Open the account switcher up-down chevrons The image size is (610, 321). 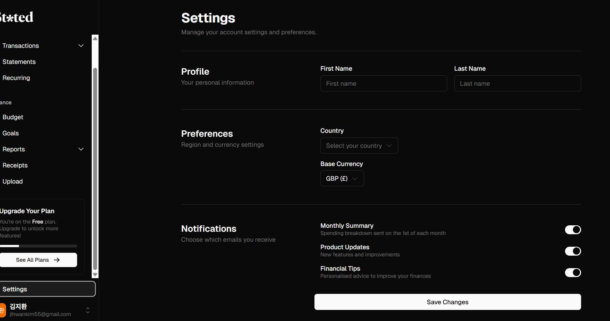tap(88, 310)
